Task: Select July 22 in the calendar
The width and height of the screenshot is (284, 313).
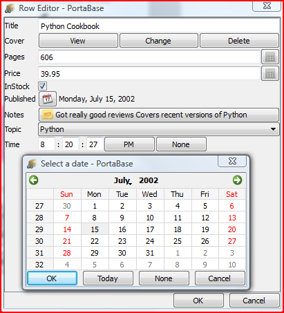Action: [x=95, y=241]
